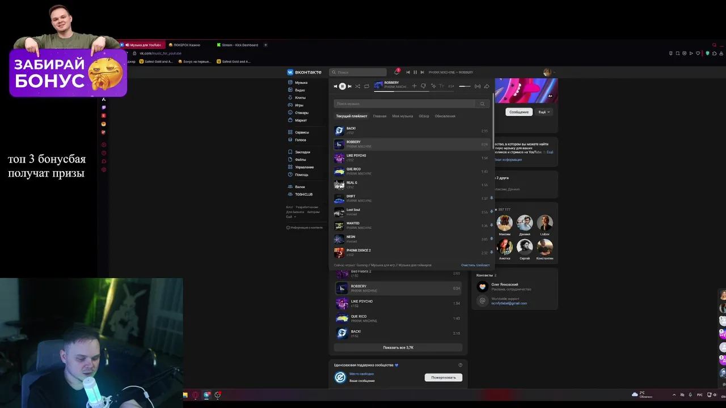Open File Explorer from the Windows taskbar
This screenshot has height=408, width=726.
coord(185,395)
